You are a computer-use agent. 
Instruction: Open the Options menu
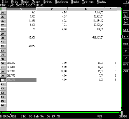tap(88, 2)
